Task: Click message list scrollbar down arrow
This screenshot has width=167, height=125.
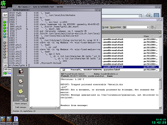Action: coord(160,70)
